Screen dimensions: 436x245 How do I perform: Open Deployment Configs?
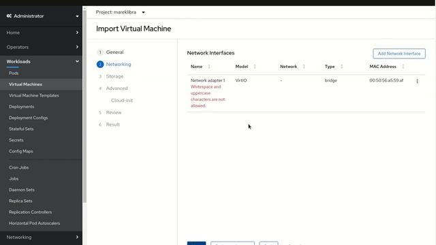tap(28, 118)
